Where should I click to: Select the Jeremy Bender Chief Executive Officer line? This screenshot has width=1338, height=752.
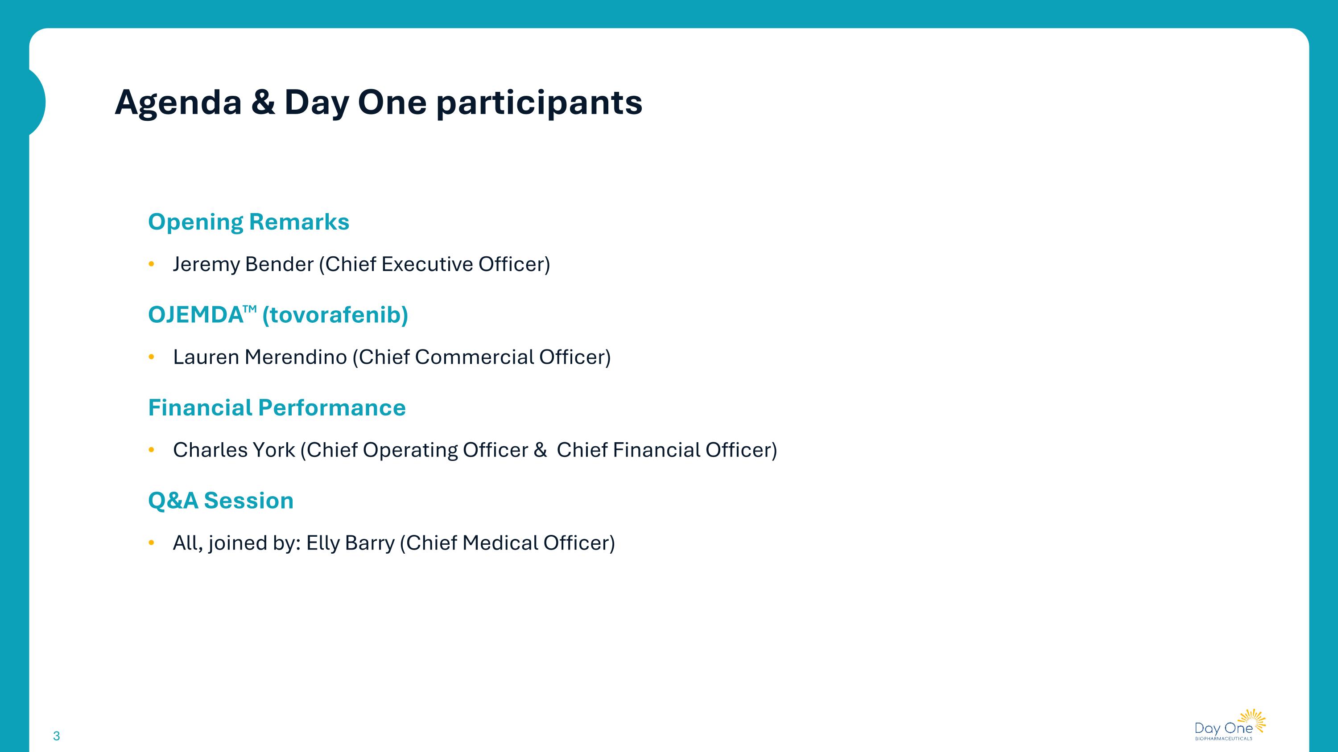point(361,264)
